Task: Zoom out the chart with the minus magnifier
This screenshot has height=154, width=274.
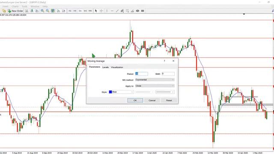Action: (48, 11)
